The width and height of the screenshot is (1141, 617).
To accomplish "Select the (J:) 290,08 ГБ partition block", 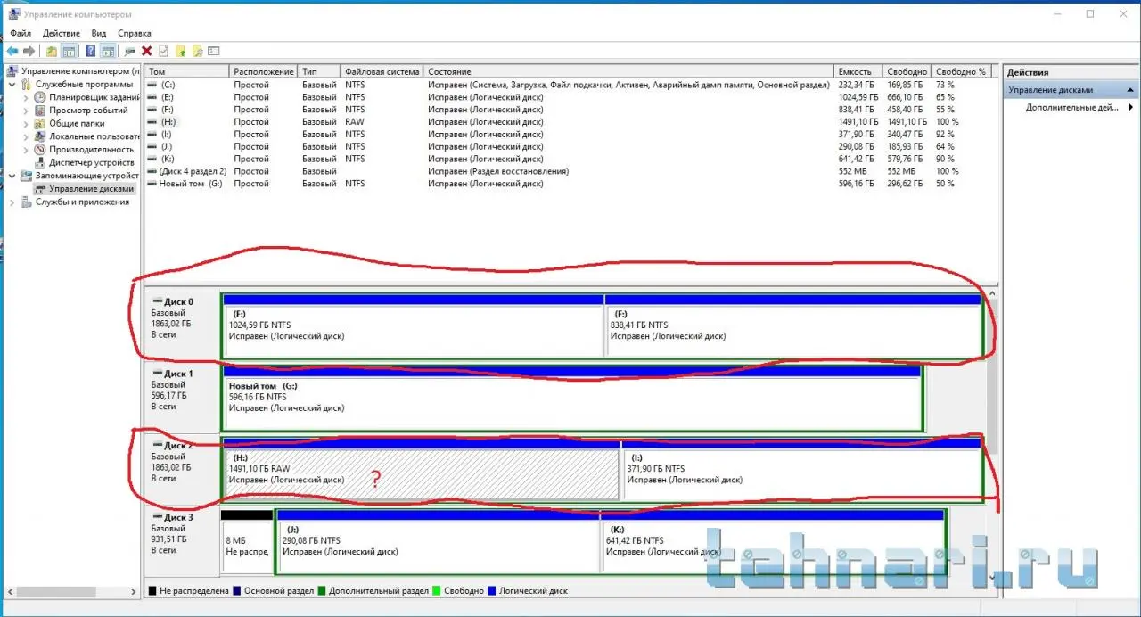I will (x=439, y=542).
